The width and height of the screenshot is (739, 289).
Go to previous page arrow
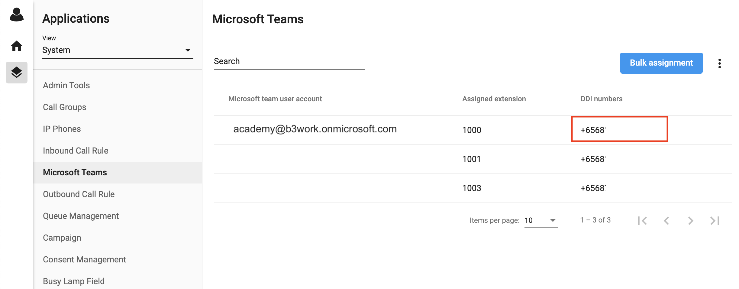coord(666,221)
